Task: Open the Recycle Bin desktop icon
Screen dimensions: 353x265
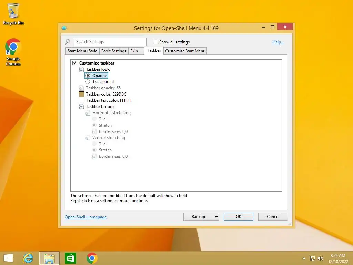Action: coord(13,14)
